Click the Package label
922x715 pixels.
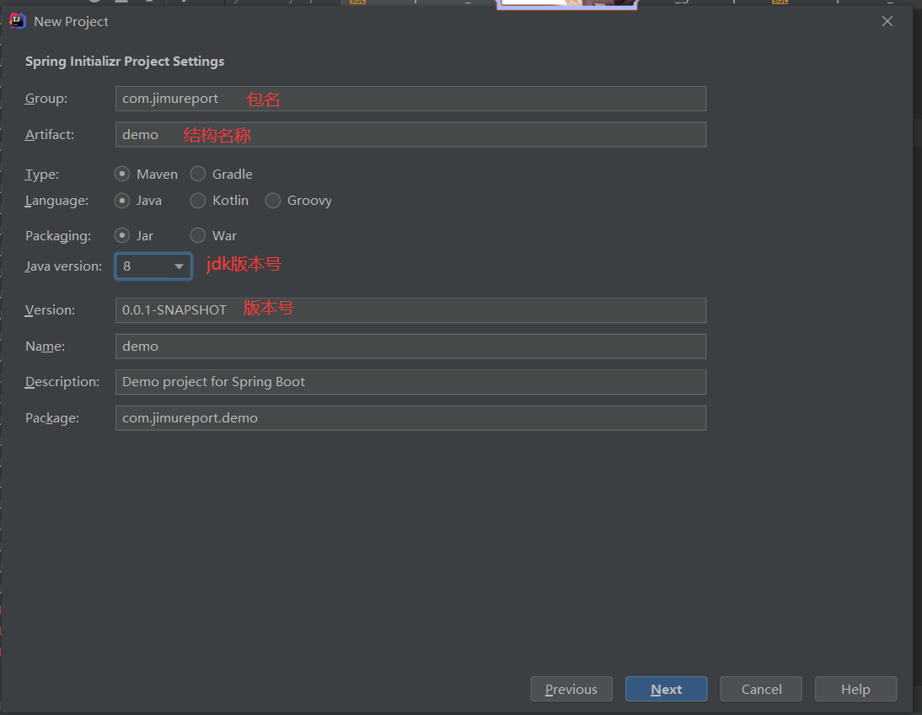point(52,418)
